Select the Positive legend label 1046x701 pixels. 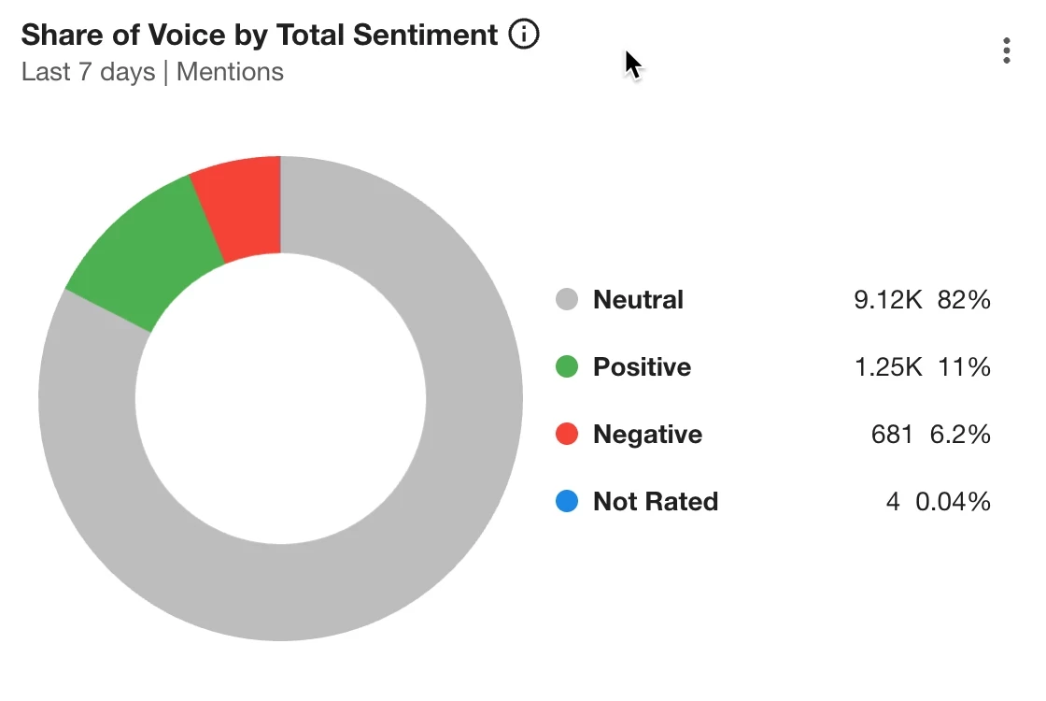[x=643, y=367]
